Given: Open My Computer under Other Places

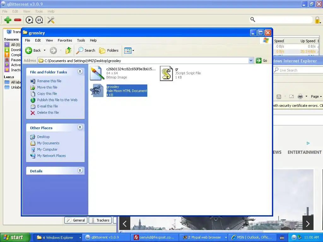Looking at the screenshot, I should click(x=47, y=149).
